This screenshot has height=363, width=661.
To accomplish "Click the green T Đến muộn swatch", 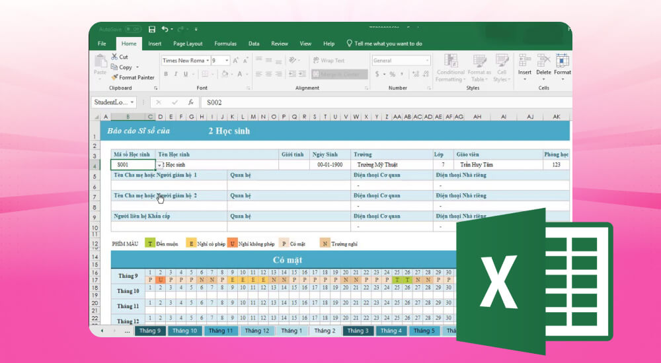I will click(150, 243).
